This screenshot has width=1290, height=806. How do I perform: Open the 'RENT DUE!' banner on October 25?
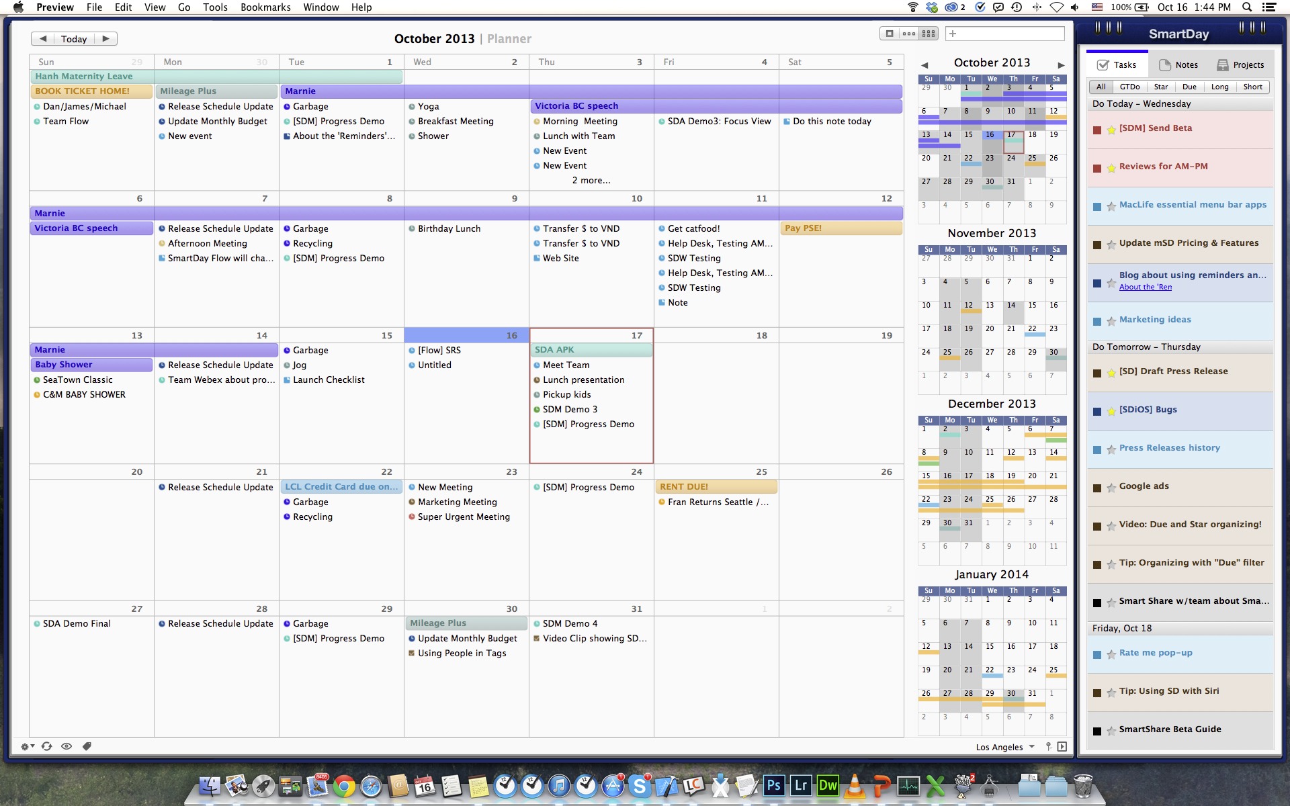716,487
